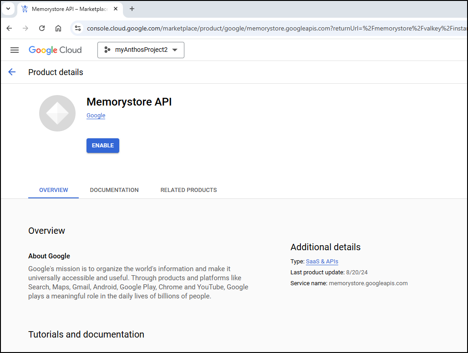Screen dimensions: 468x353
Task: Open the Google Cloud navigation menu
Action: 14,50
